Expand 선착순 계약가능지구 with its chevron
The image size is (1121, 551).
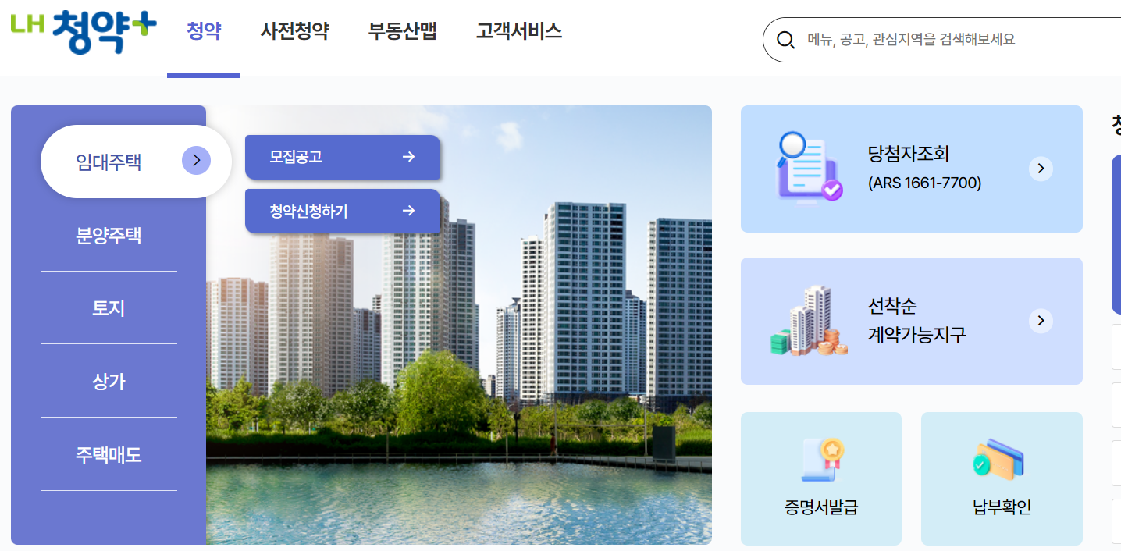pos(1041,320)
